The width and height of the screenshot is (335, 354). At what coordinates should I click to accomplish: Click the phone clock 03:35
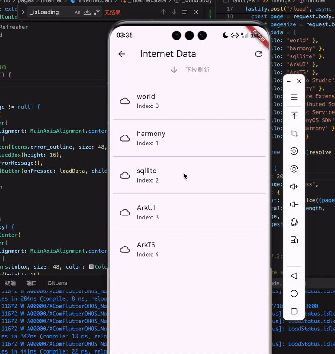pos(124,35)
